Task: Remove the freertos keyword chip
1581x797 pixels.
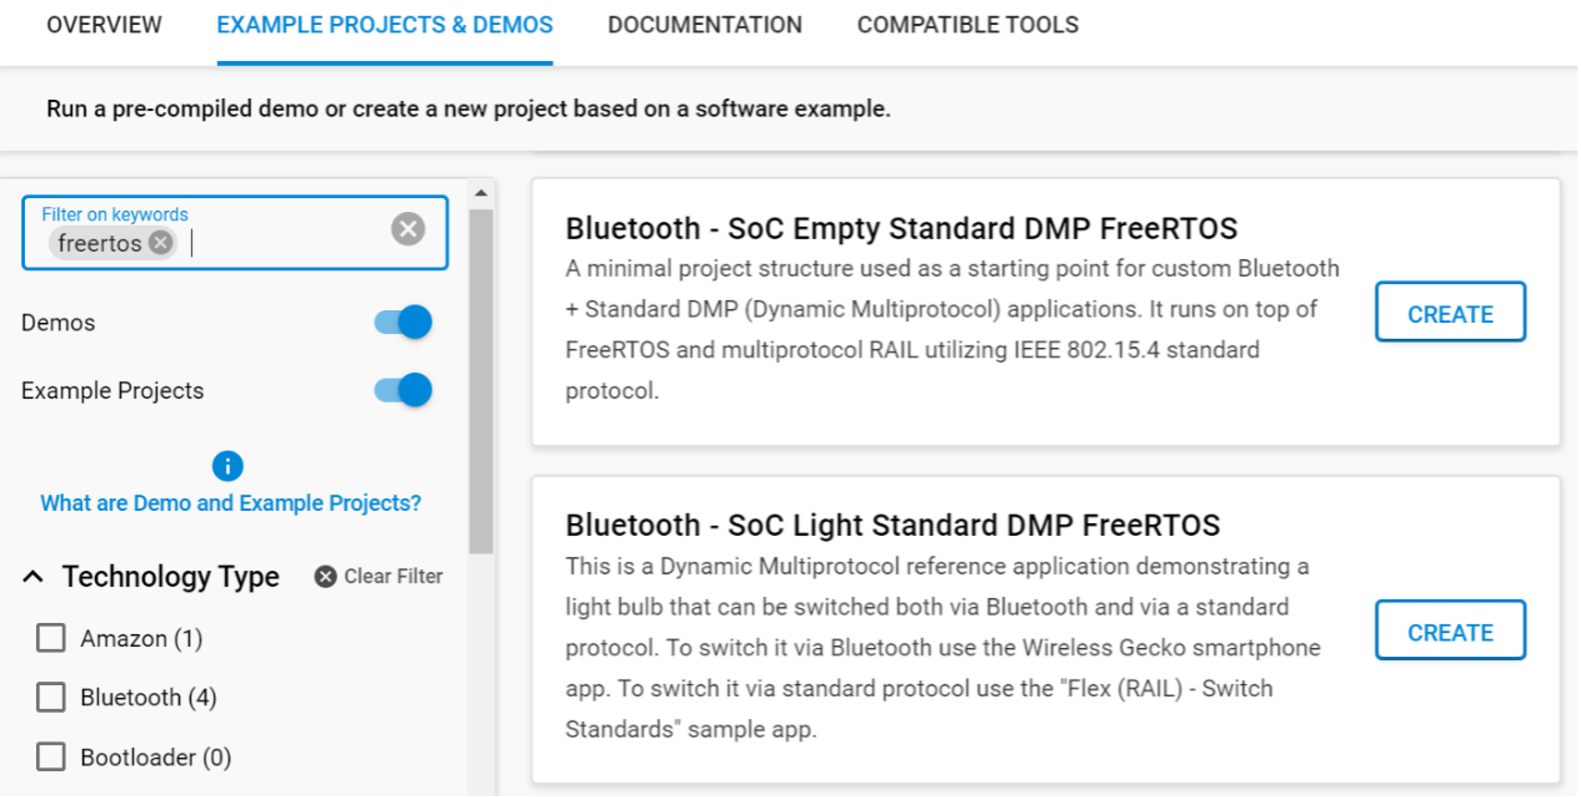Action: click(161, 242)
